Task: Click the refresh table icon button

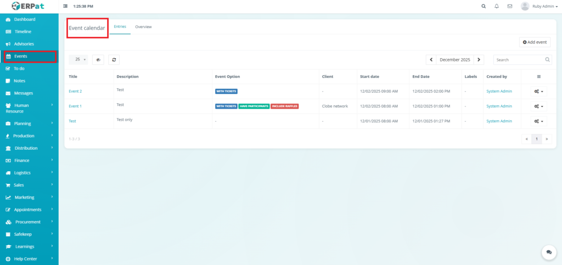Action: (x=114, y=60)
